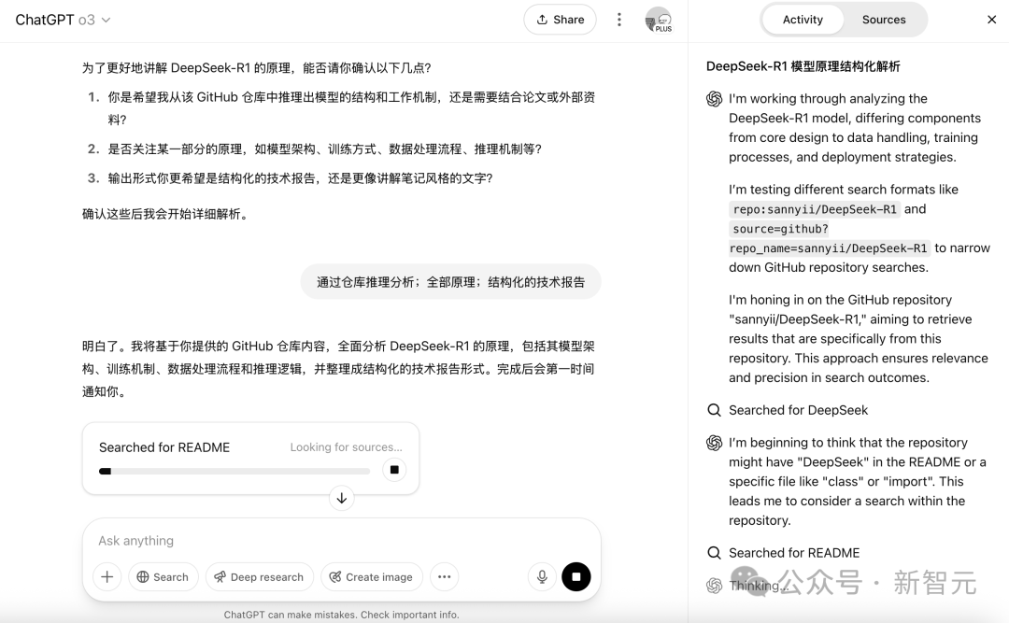Select the Deep research tool

[x=260, y=577]
